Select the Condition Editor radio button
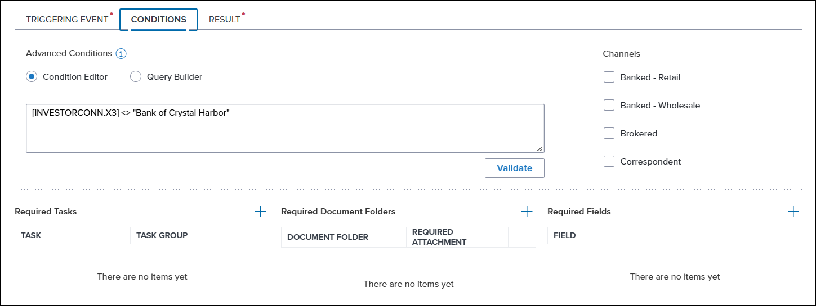 [x=32, y=77]
